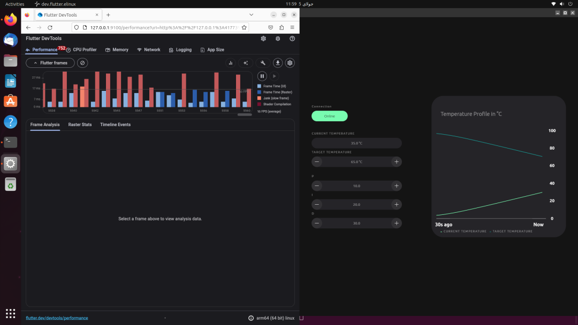
Task: Increase D value with plus button
Action: (397, 223)
